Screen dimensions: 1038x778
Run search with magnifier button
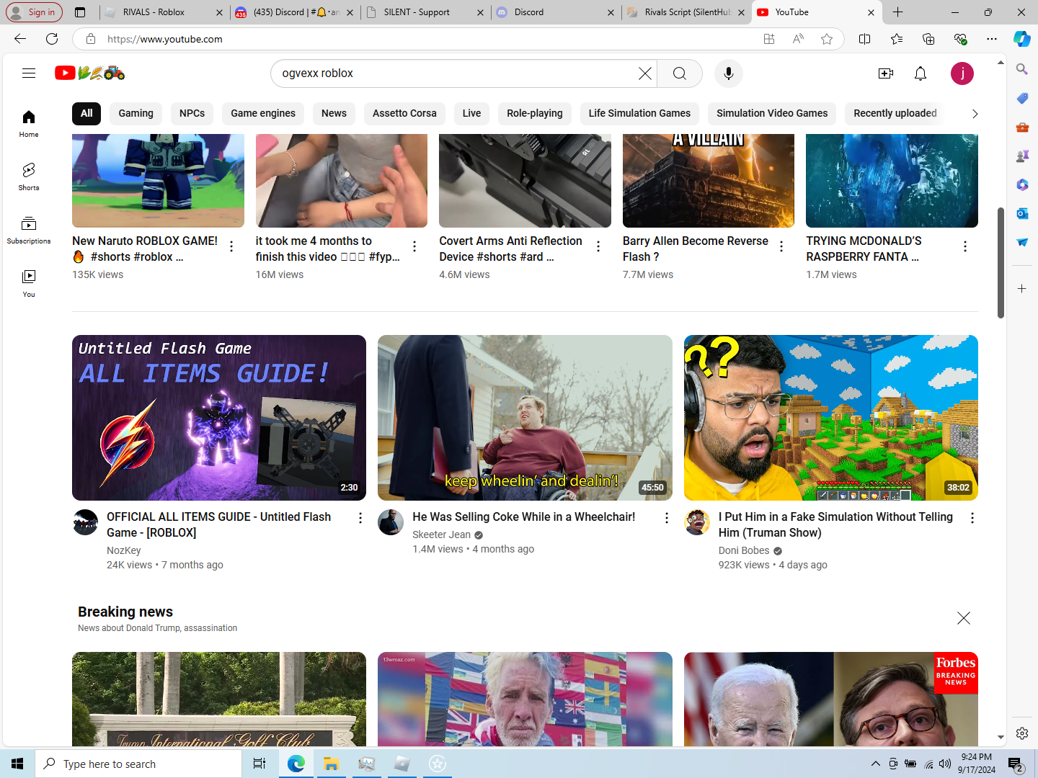click(x=679, y=73)
